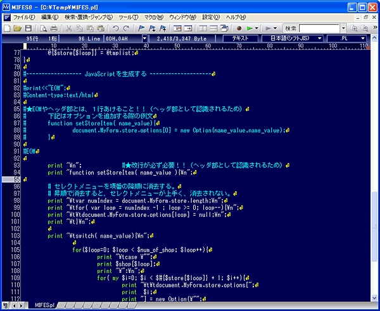Click the tab scroll right arrow
The width and height of the screenshot is (380, 311).
(x=21, y=305)
